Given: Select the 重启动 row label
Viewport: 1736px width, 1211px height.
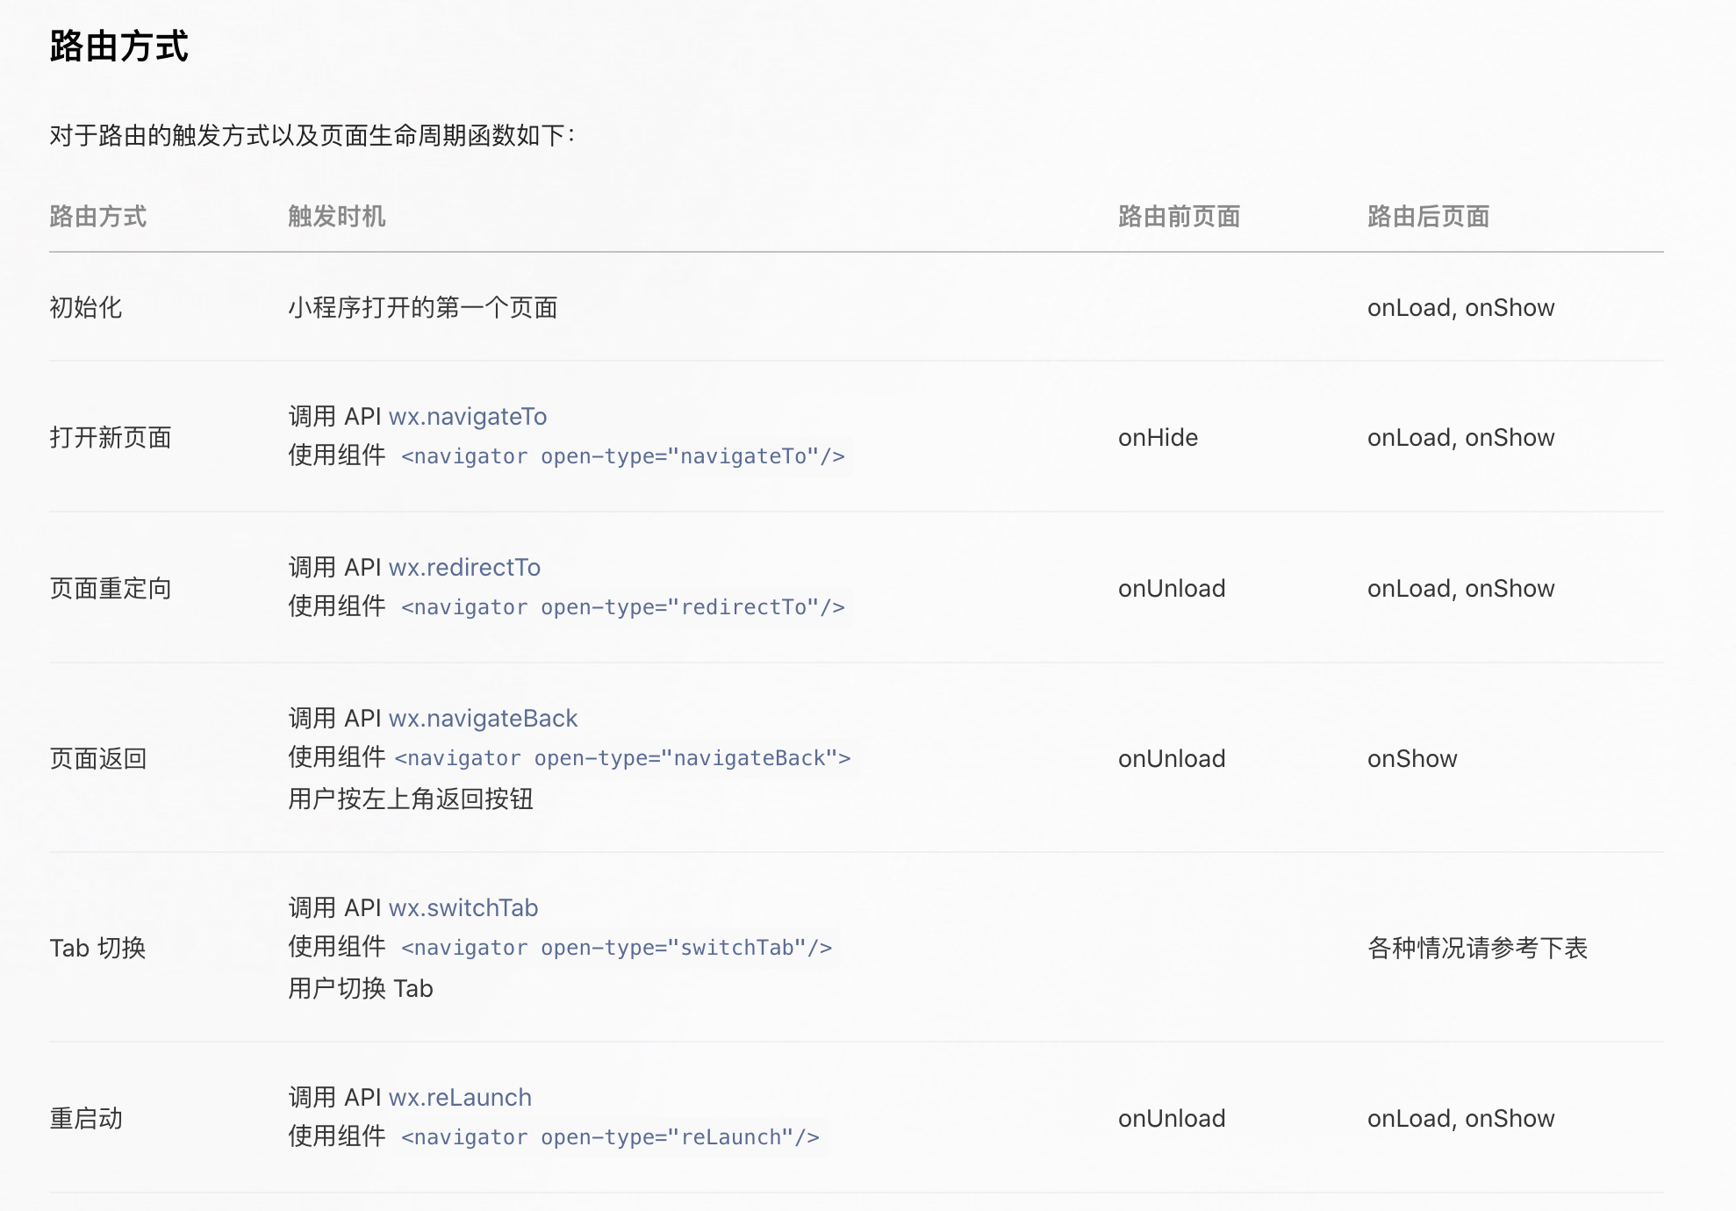Looking at the screenshot, I should (86, 1119).
